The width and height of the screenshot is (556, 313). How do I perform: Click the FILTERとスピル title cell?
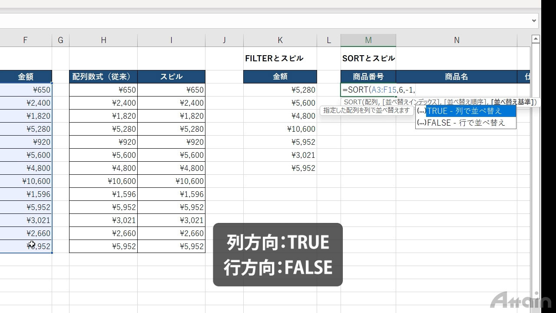280,58
